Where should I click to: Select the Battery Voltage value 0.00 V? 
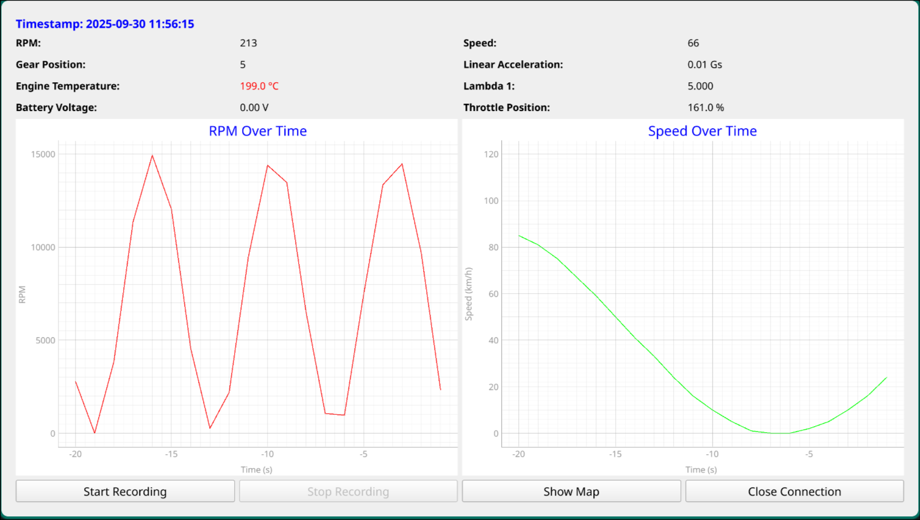[254, 107]
